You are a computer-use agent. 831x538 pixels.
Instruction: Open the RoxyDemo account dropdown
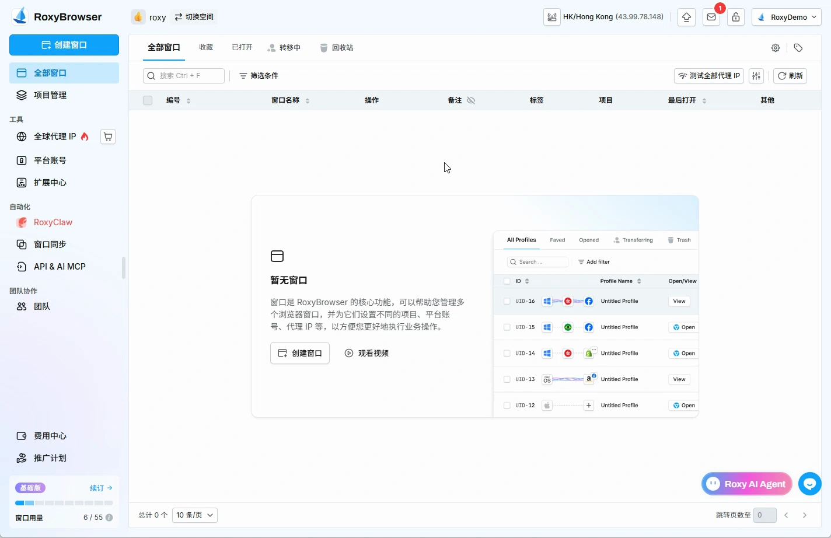(x=786, y=17)
